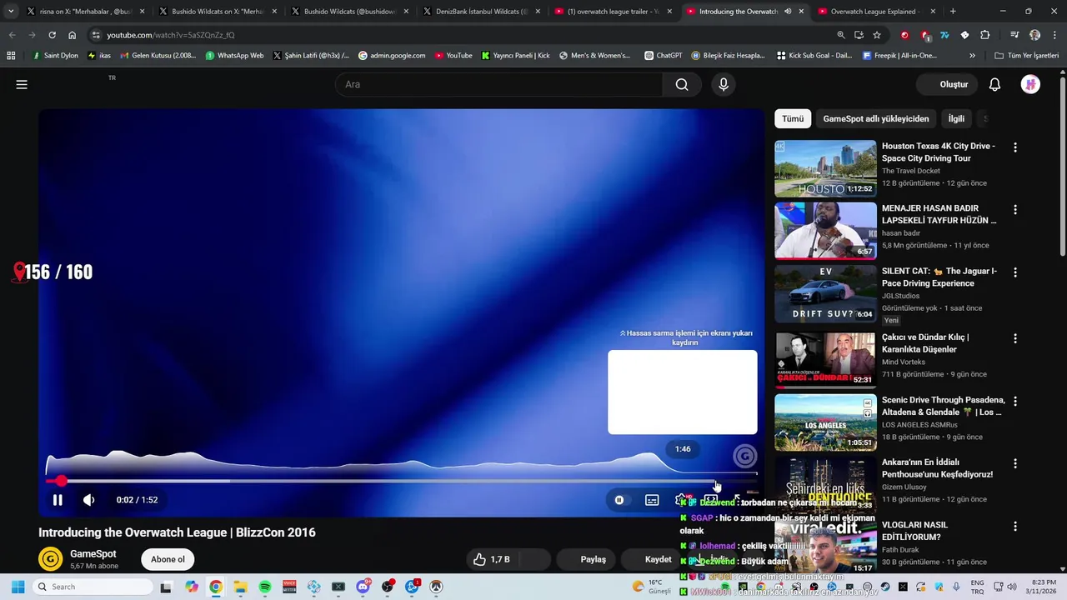Open the ChatGPT bookmark
Image resolution: width=1067 pixels, height=600 pixels.
(664, 56)
